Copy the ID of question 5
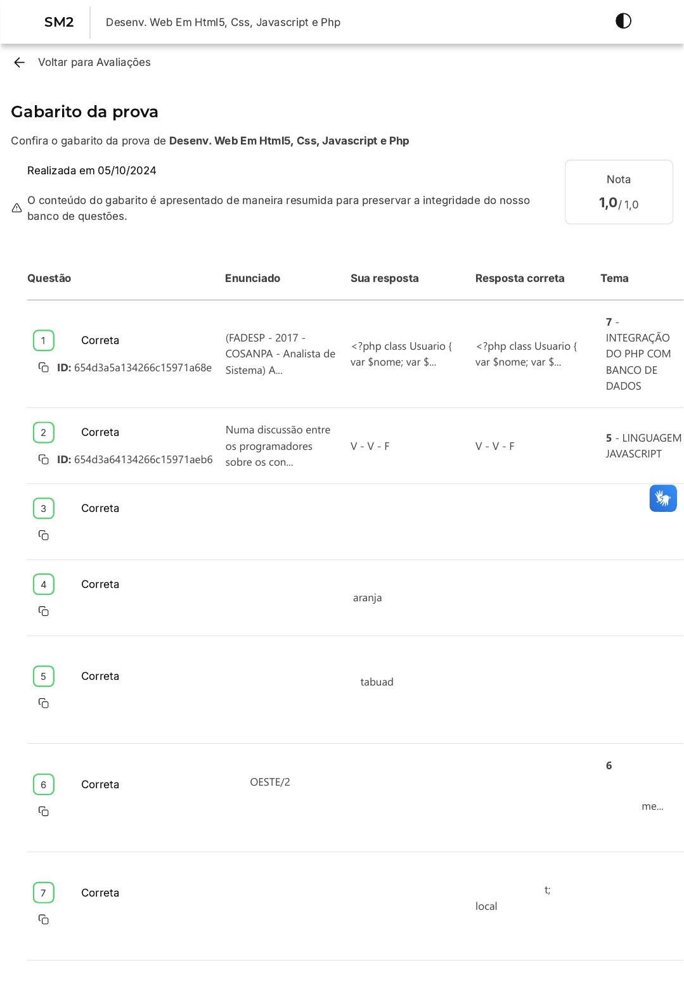 pyautogui.click(x=44, y=703)
